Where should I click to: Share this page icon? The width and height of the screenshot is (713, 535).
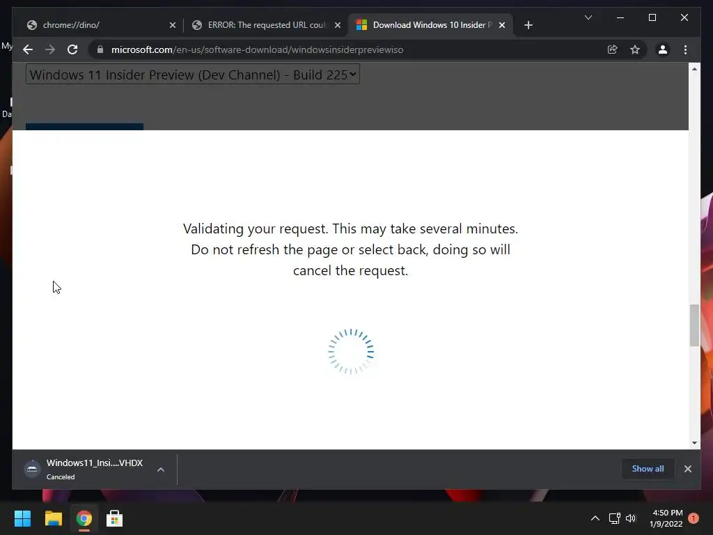613,49
